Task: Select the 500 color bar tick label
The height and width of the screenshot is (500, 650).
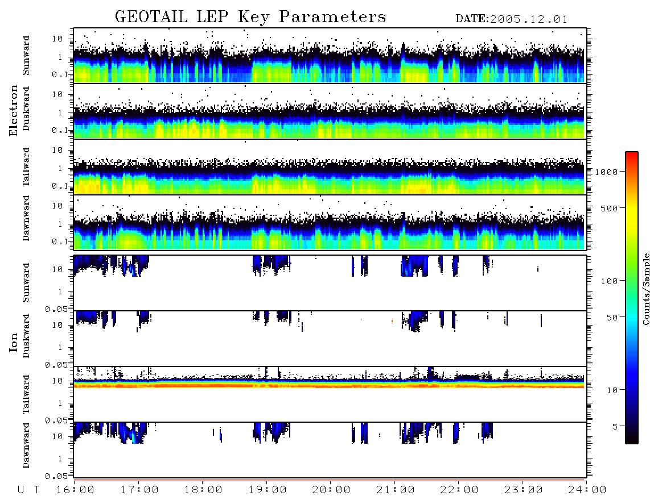Action: [609, 208]
